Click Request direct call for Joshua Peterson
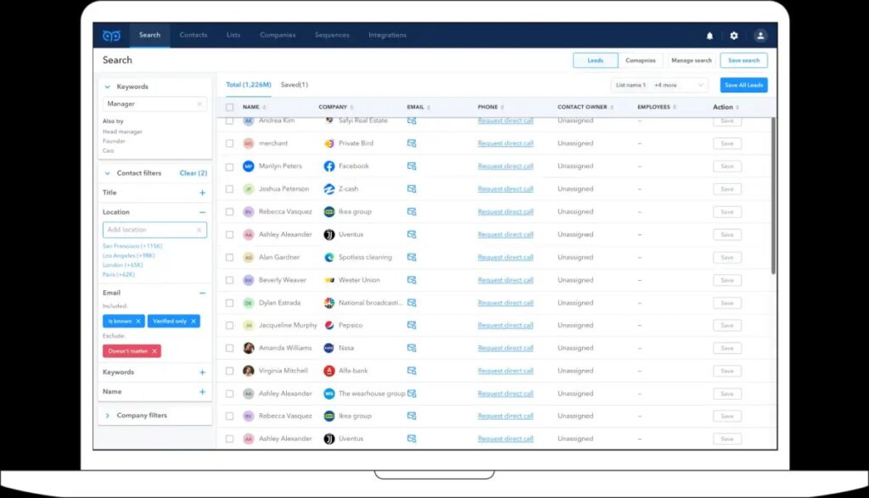The height and width of the screenshot is (498, 869). 507,188
